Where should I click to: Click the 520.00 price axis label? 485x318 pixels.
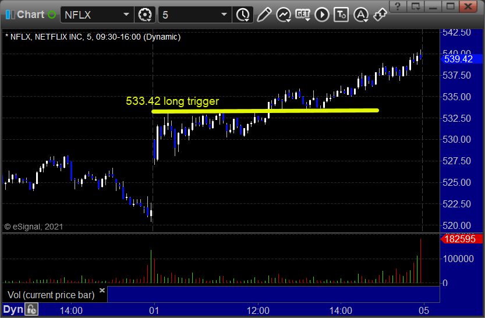pos(456,225)
